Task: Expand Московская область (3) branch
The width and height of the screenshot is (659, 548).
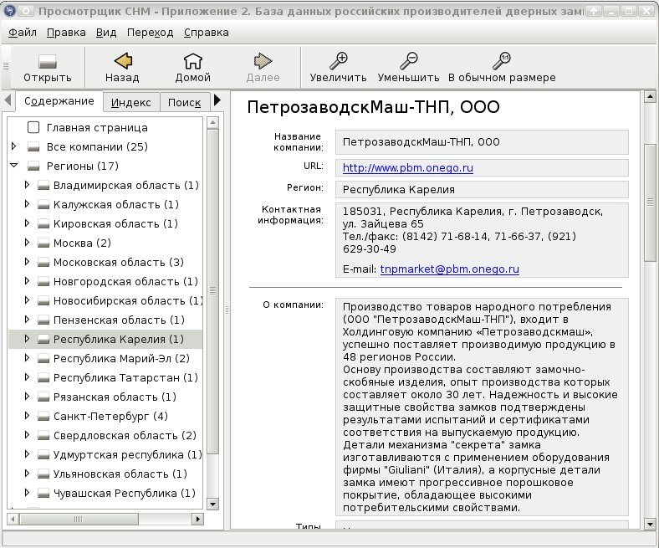Action: pos(27,262)
